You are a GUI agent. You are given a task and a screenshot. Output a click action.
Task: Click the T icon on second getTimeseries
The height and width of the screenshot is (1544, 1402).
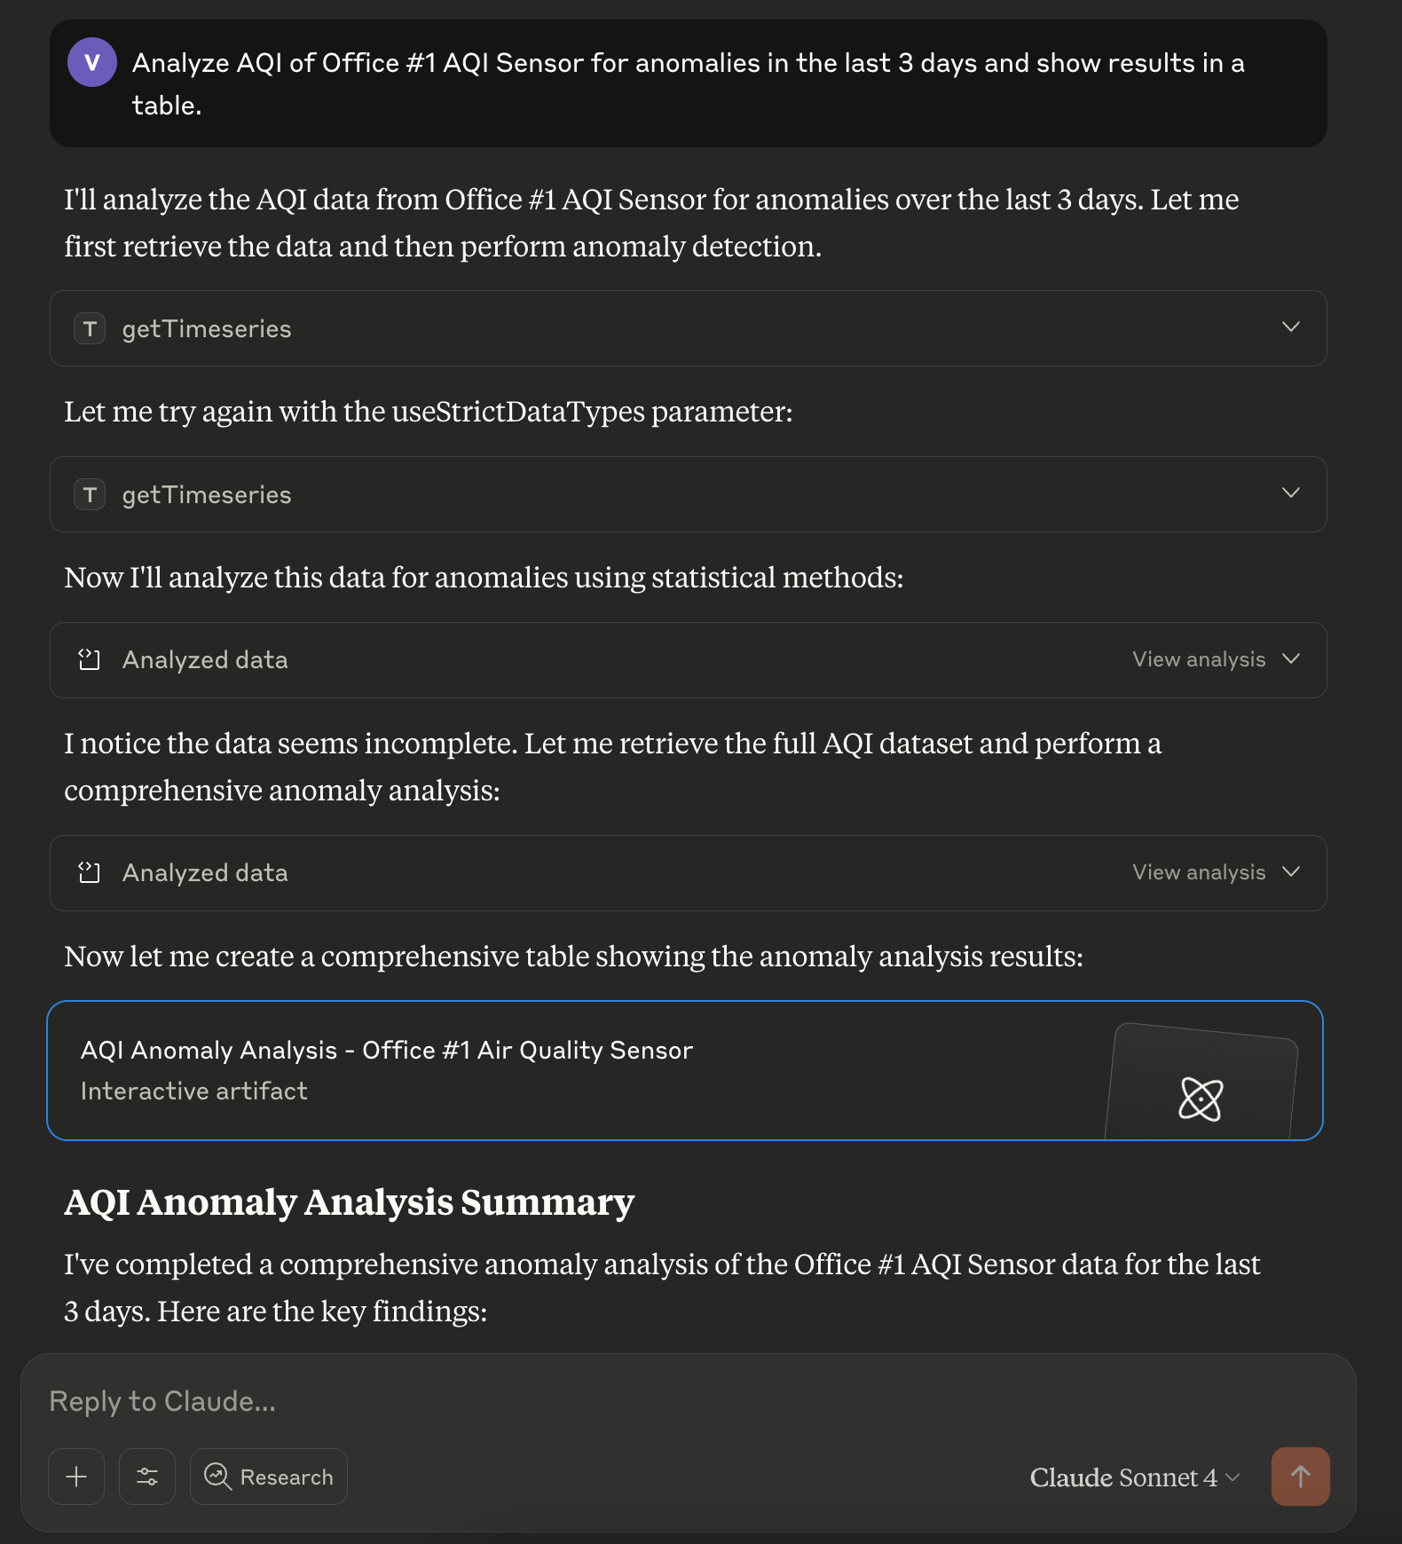coord(90,495)
